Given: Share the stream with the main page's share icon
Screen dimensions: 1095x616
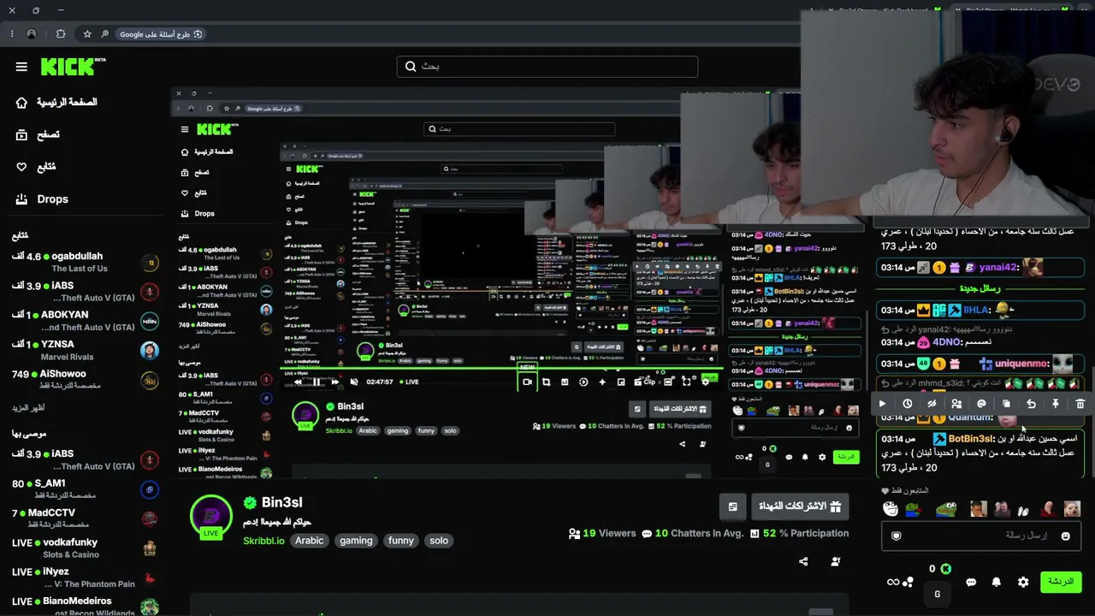Looking at the screenshot, I should point(803,562).
